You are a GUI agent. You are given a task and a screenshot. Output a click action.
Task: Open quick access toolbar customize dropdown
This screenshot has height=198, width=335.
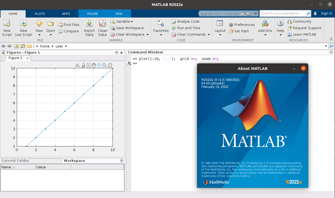pyautogui.click(x=255, y=13)
